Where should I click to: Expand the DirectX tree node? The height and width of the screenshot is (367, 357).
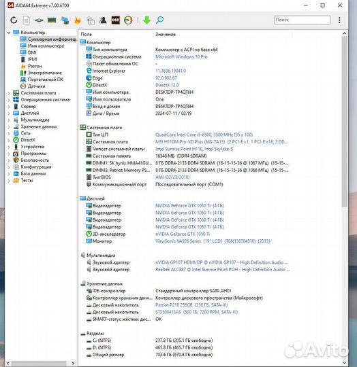9,140
